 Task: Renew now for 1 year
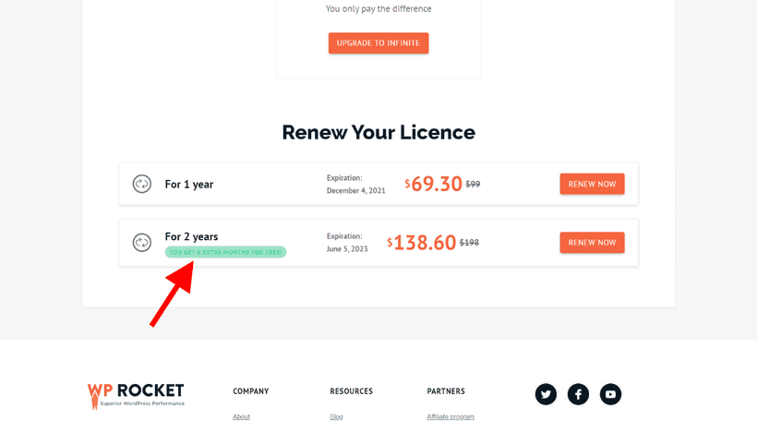point(592,184)
